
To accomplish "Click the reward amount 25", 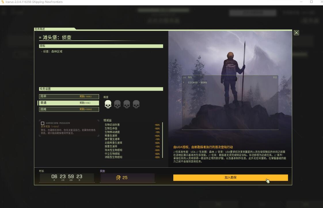I will tap(125, 178).
